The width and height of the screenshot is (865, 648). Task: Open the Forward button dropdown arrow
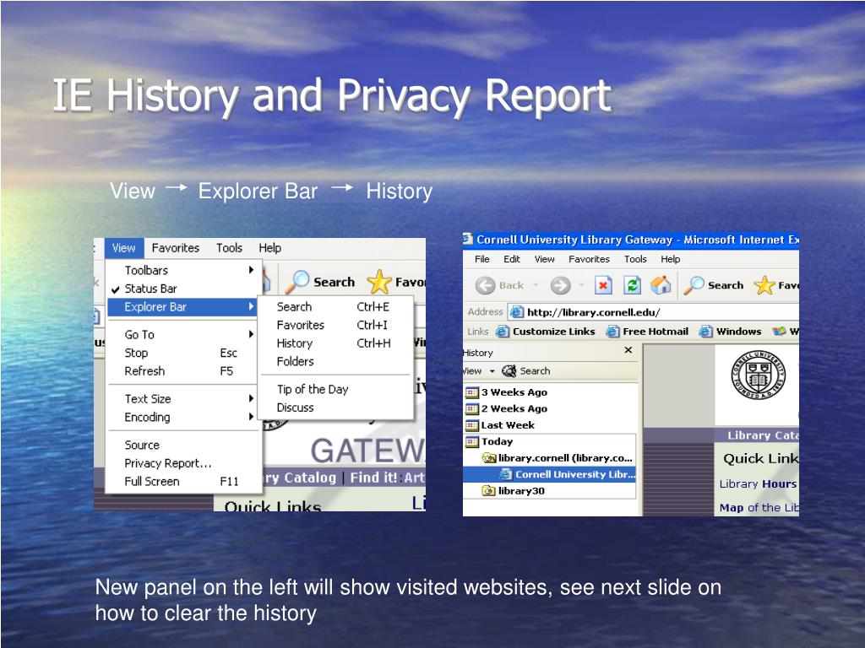[581, 285]
